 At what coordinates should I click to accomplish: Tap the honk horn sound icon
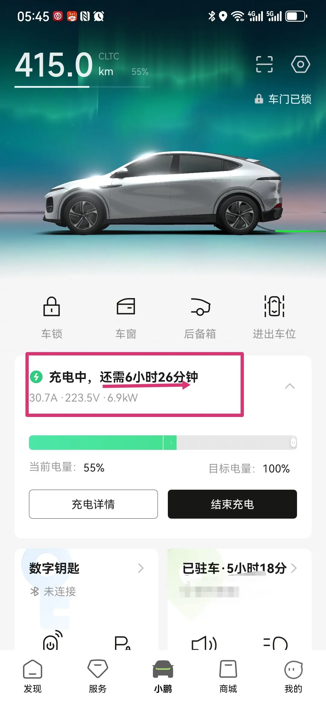tap(204, 643)
